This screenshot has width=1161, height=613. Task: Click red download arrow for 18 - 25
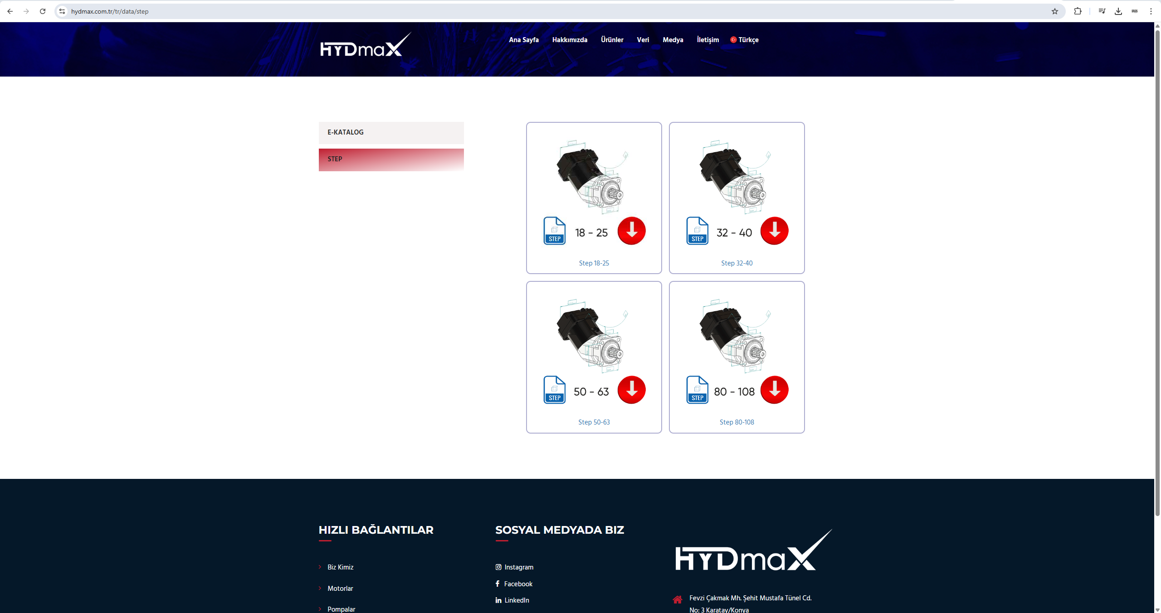point(631,231)
